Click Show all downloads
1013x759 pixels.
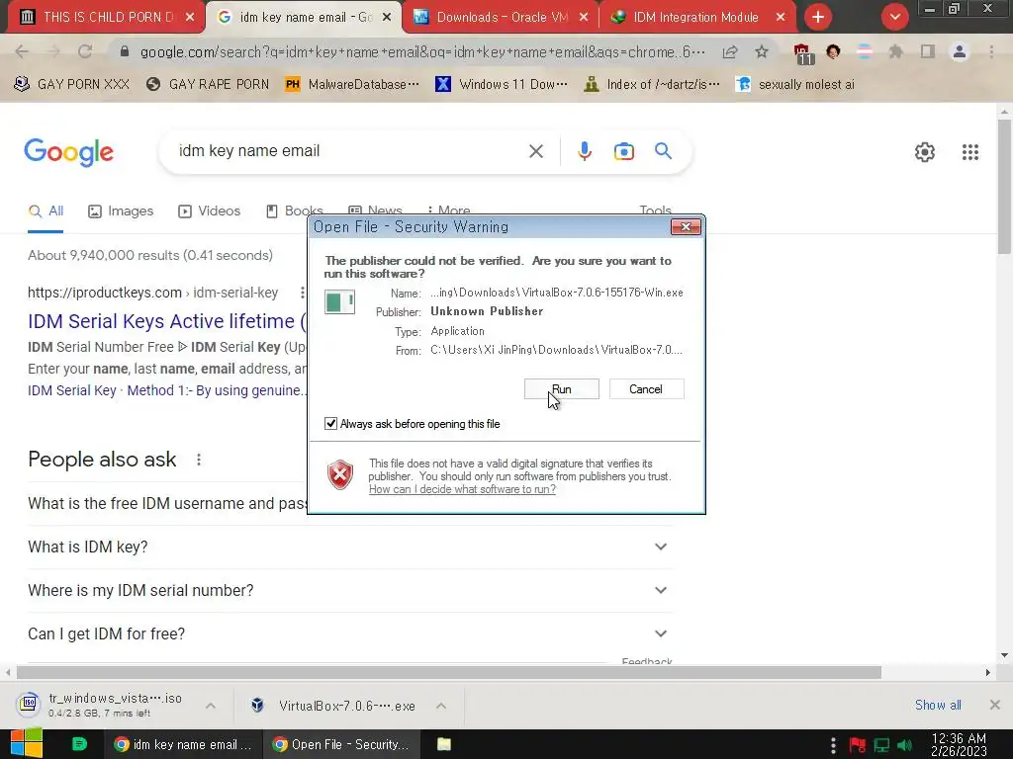point(938,705)
